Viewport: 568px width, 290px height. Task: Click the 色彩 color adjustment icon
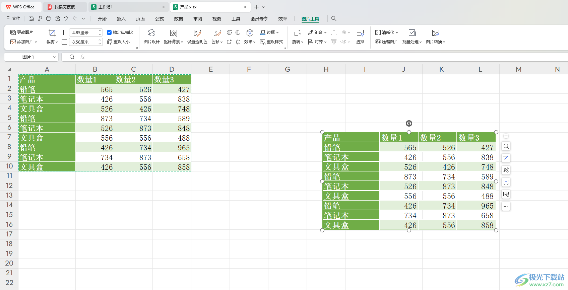217,33
